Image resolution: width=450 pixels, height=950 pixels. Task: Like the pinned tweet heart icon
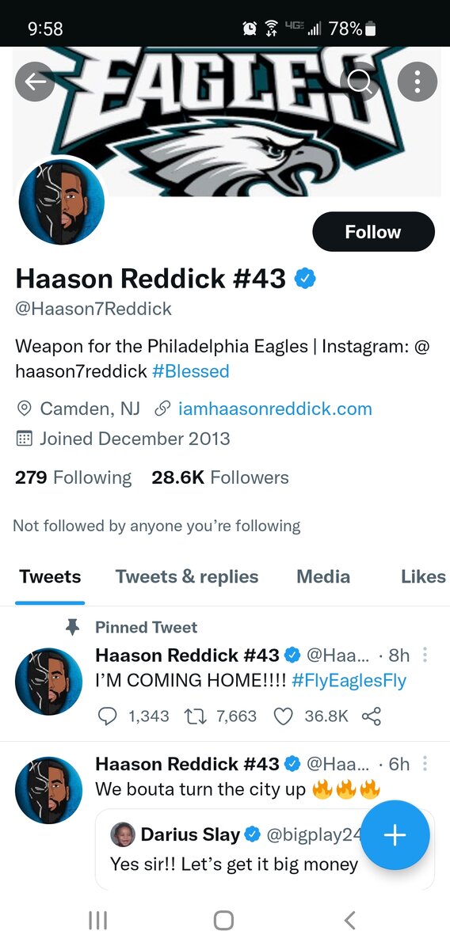tap(283, 716)
